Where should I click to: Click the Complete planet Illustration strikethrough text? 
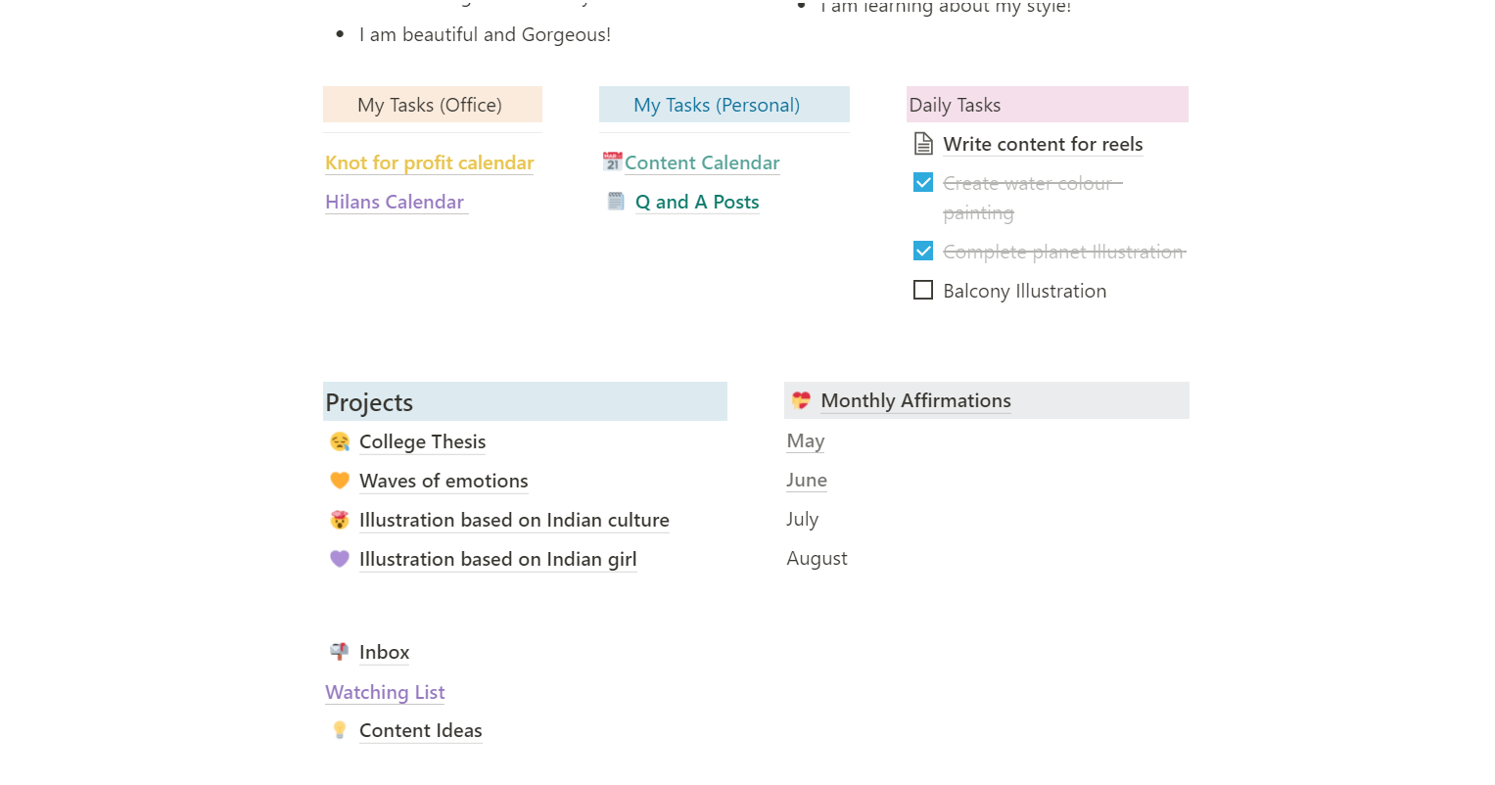1064,252
